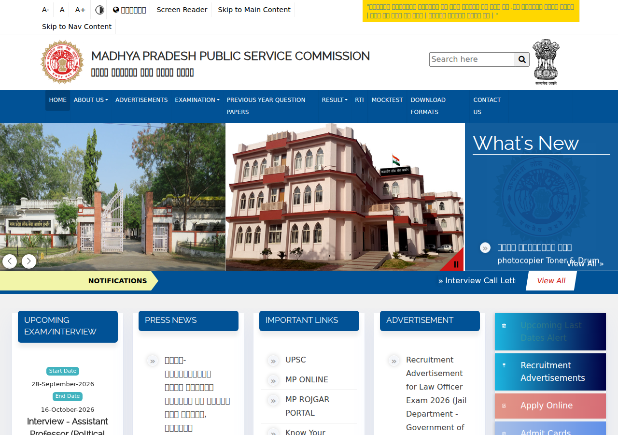618x435 pixels.
Task: Click the Apply Online tile
Action: click(x=550, y=406)
